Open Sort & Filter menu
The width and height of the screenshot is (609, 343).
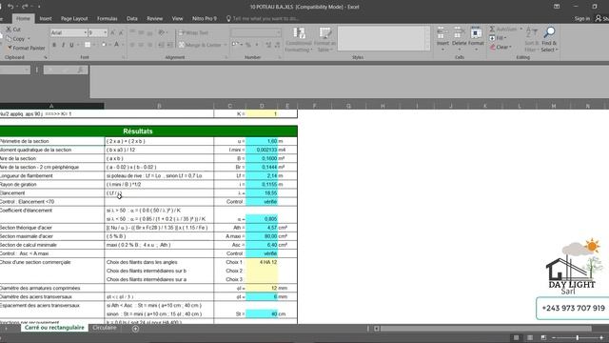pyautogui.click(x=531, y=39)
